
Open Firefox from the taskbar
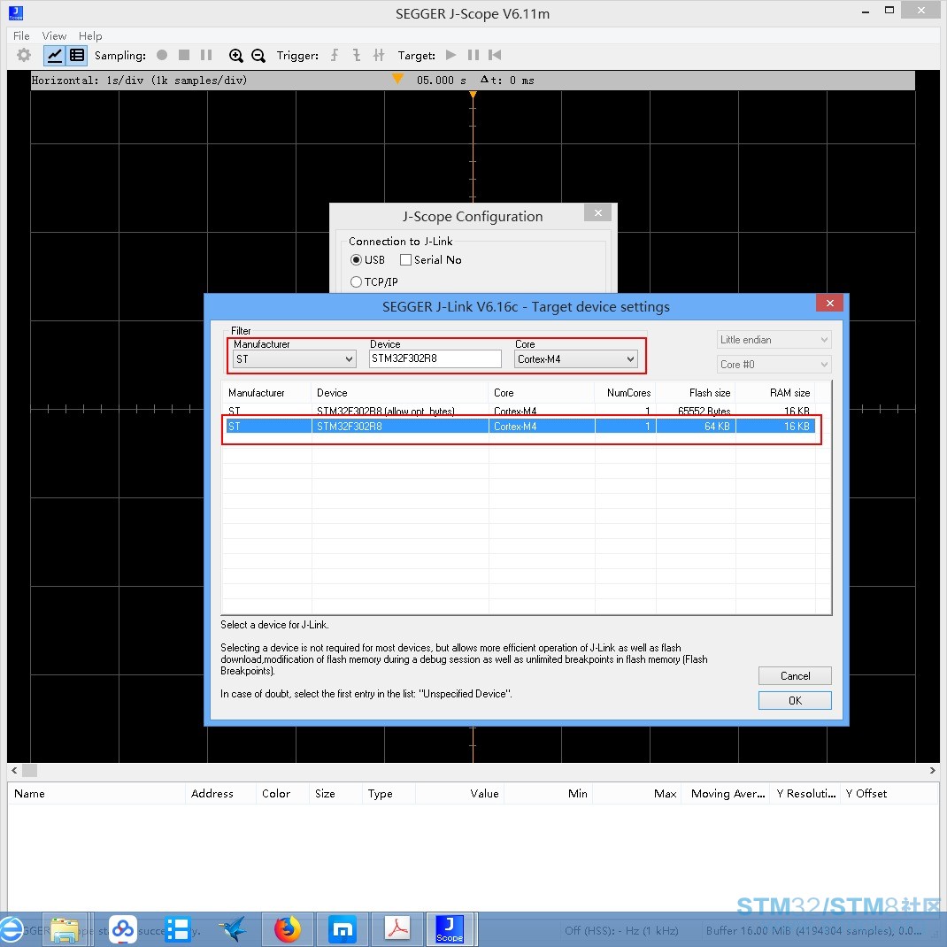coord(288,929)
